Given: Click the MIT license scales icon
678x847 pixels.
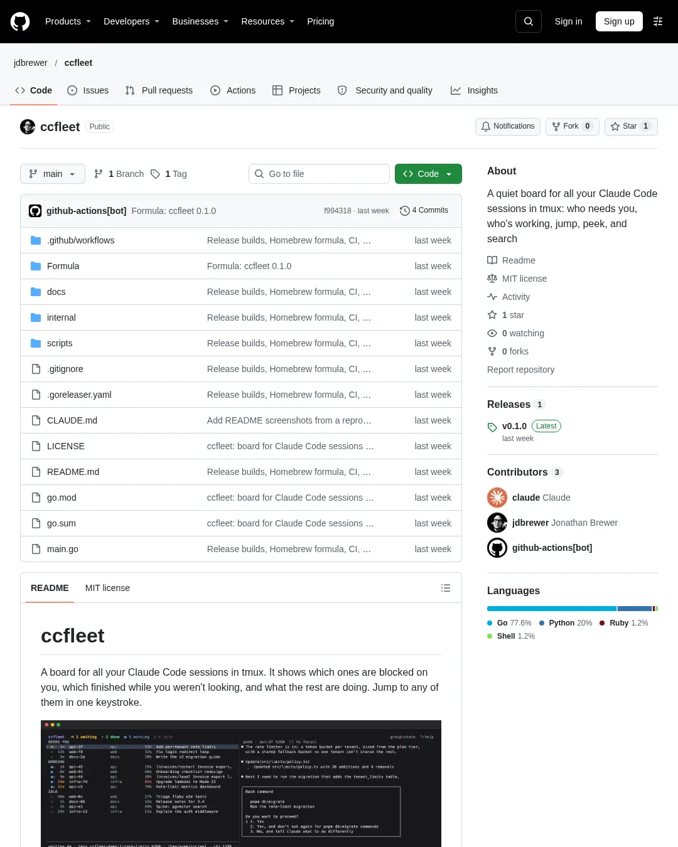Looking at the screenshot, I should 492,279.
